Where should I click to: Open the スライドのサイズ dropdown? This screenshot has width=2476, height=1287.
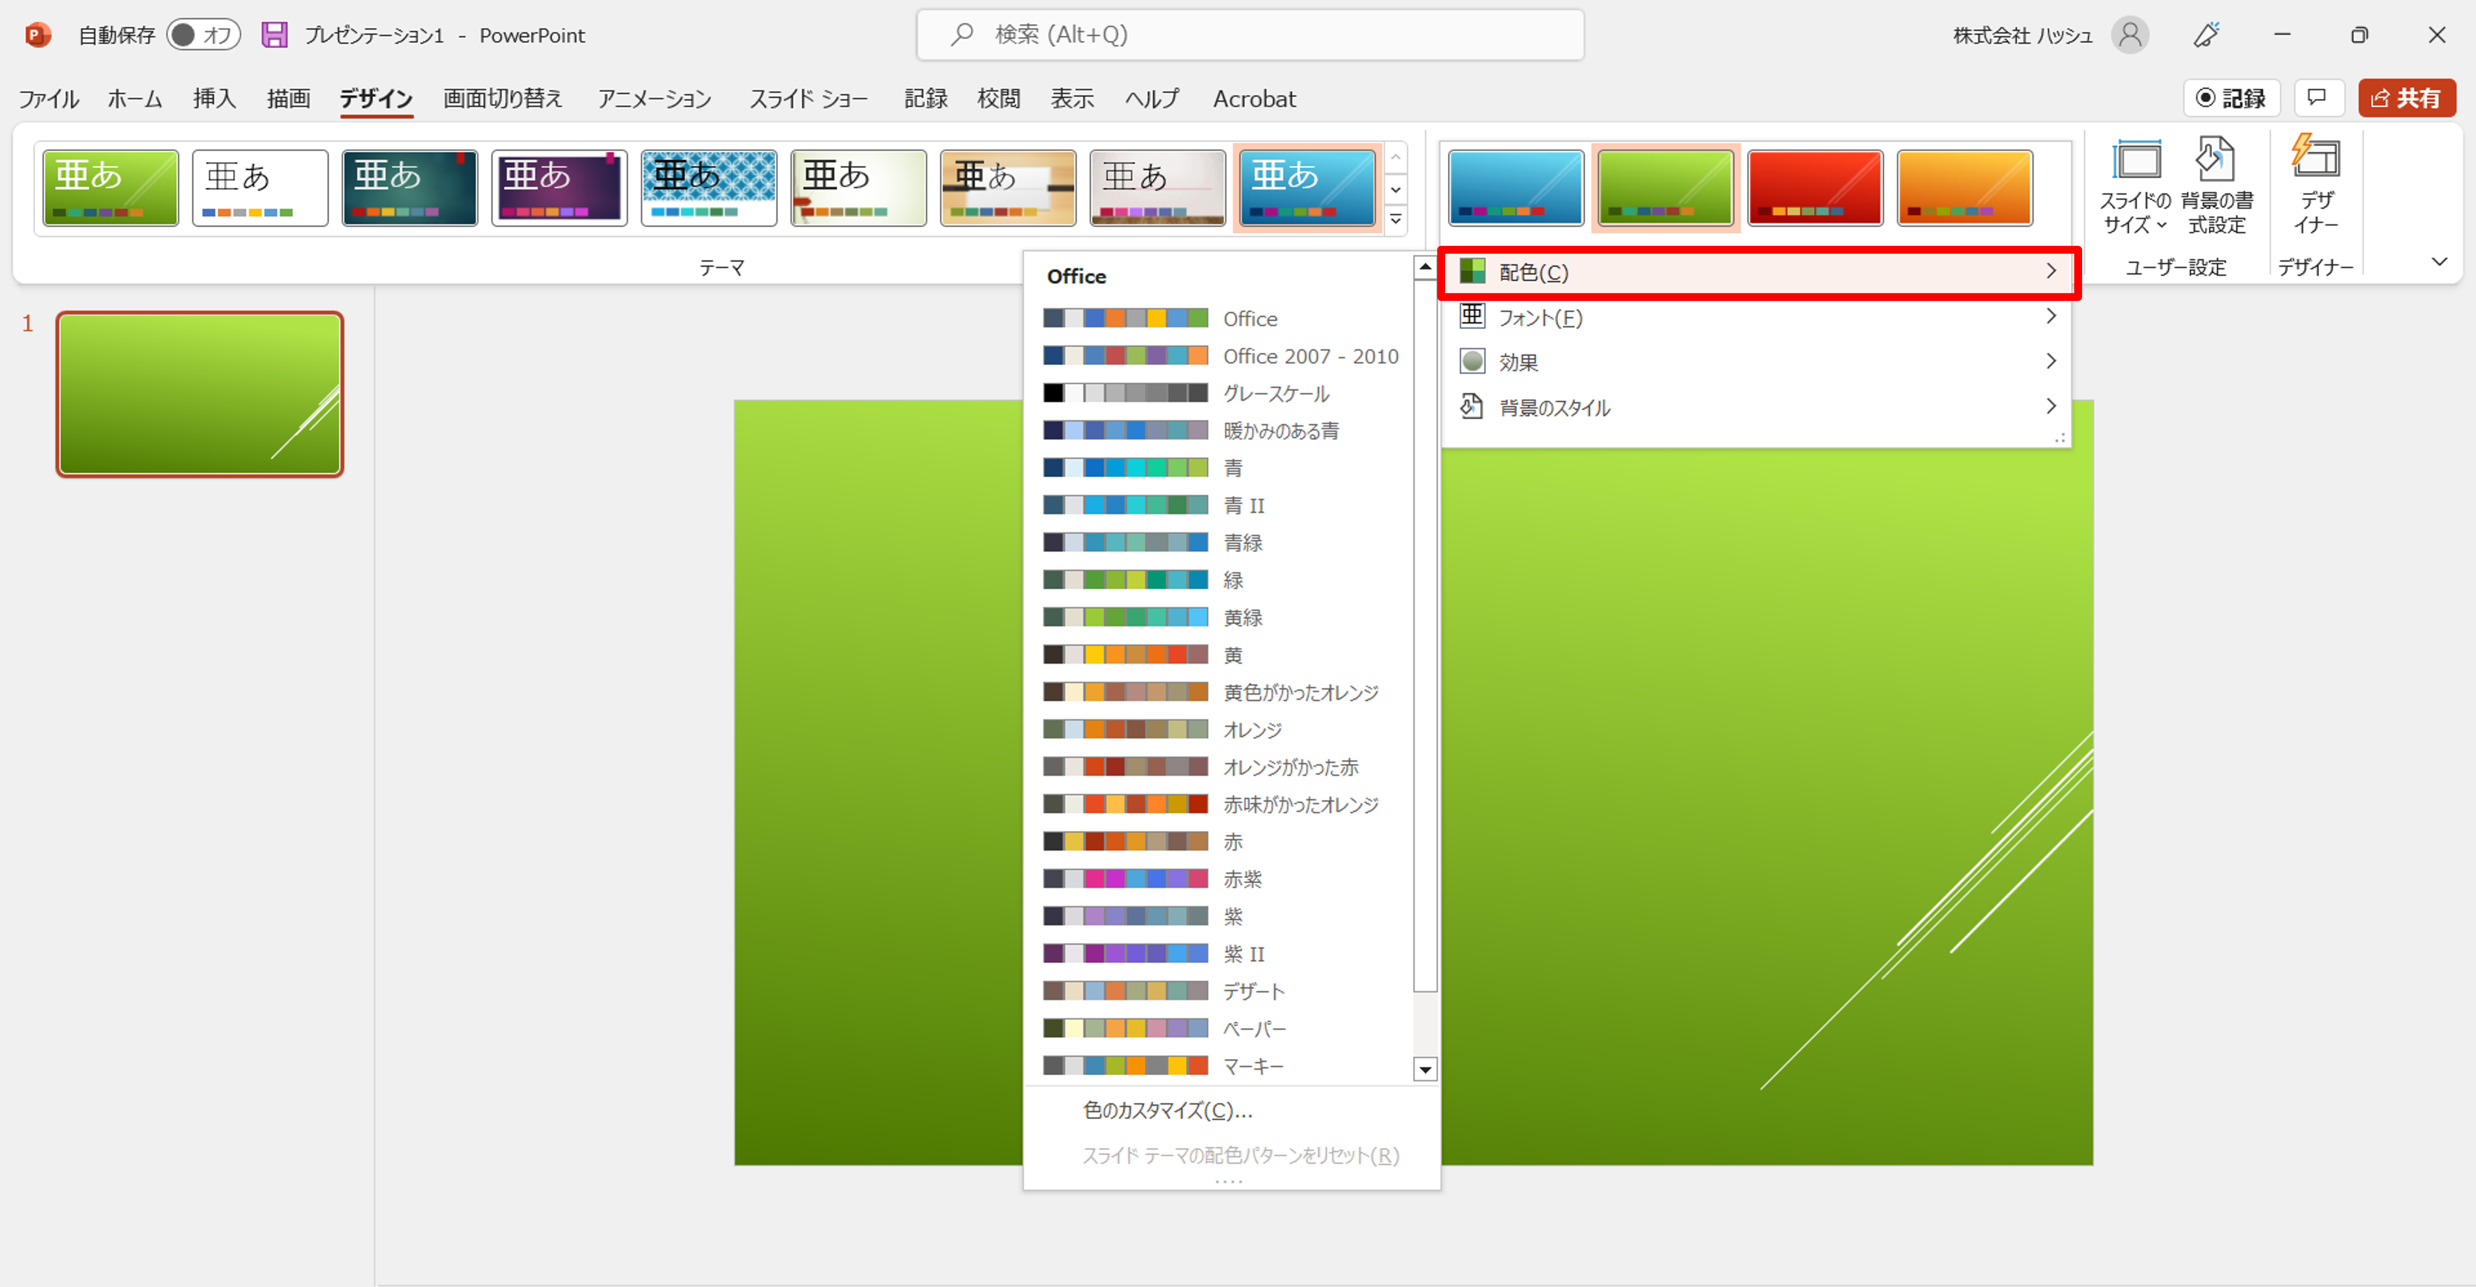coord(2135,186)
